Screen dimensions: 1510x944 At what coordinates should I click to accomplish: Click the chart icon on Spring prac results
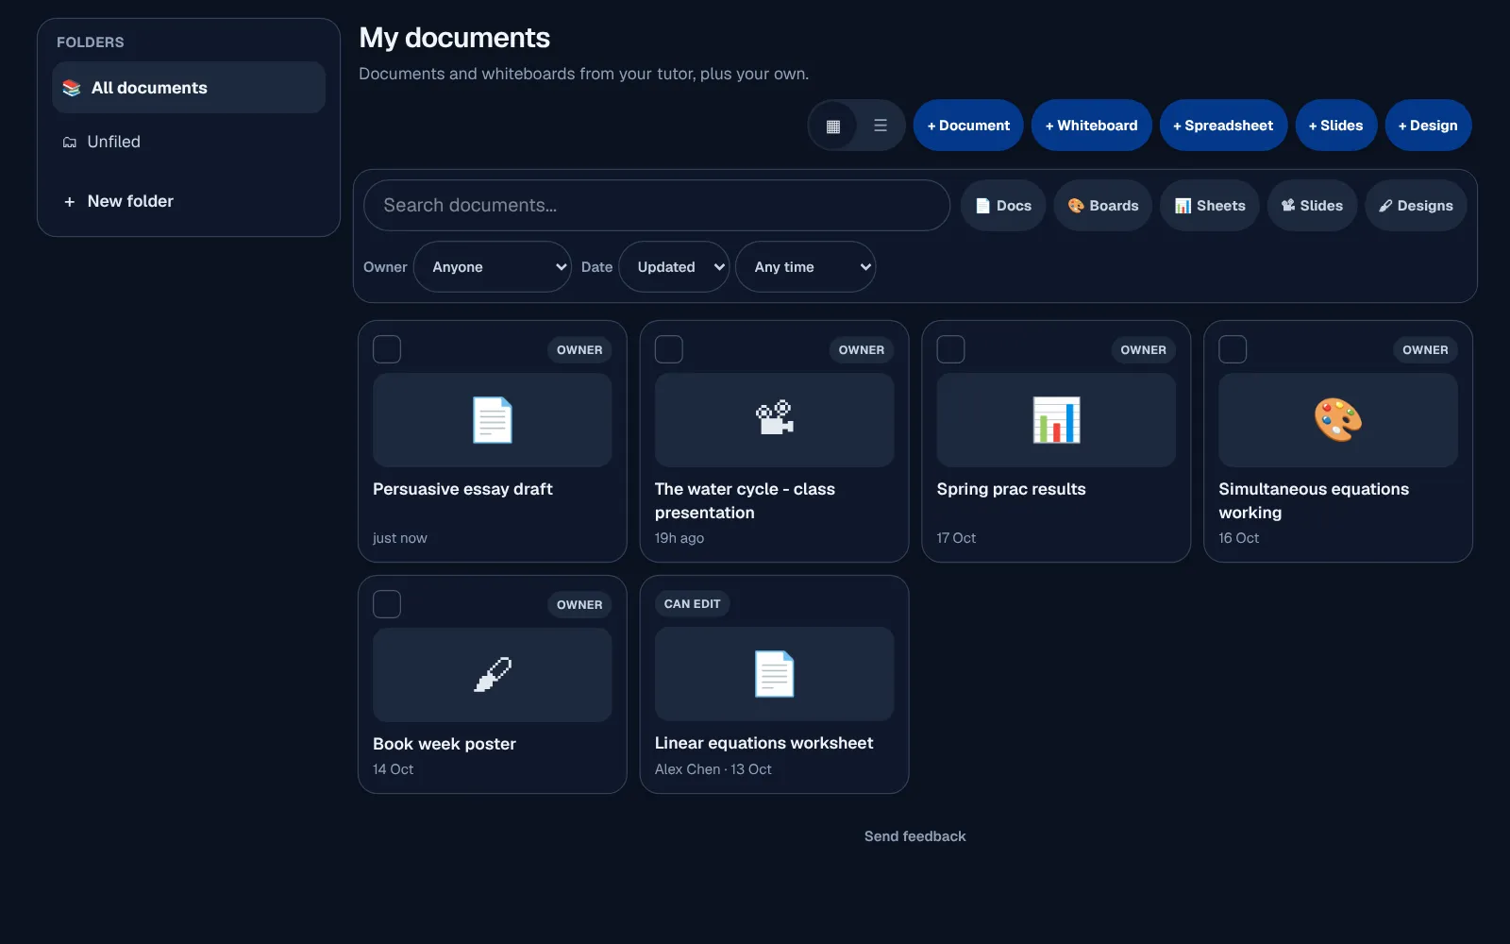tap(1056, 420)
